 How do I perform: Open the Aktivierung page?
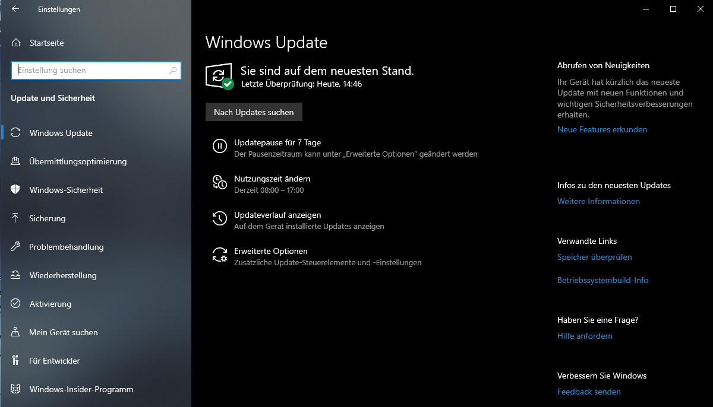[96, 304]
